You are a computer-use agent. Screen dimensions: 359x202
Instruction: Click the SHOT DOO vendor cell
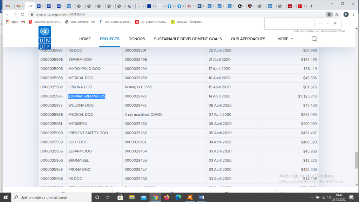tap(78, 142)
